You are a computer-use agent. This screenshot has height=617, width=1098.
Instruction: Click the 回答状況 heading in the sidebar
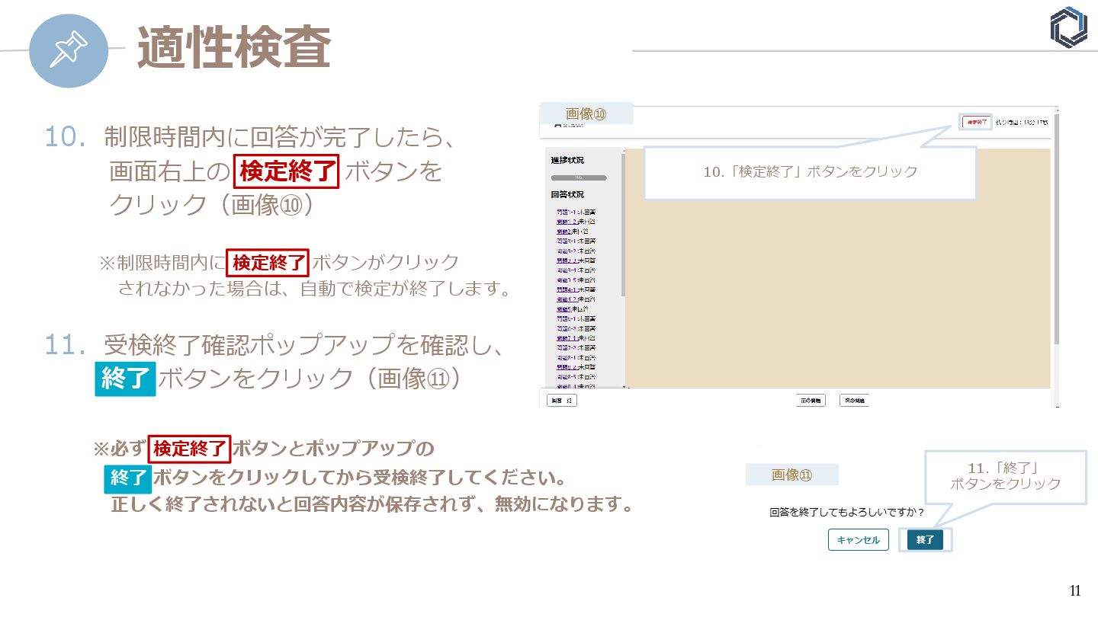tap(567, 195)
